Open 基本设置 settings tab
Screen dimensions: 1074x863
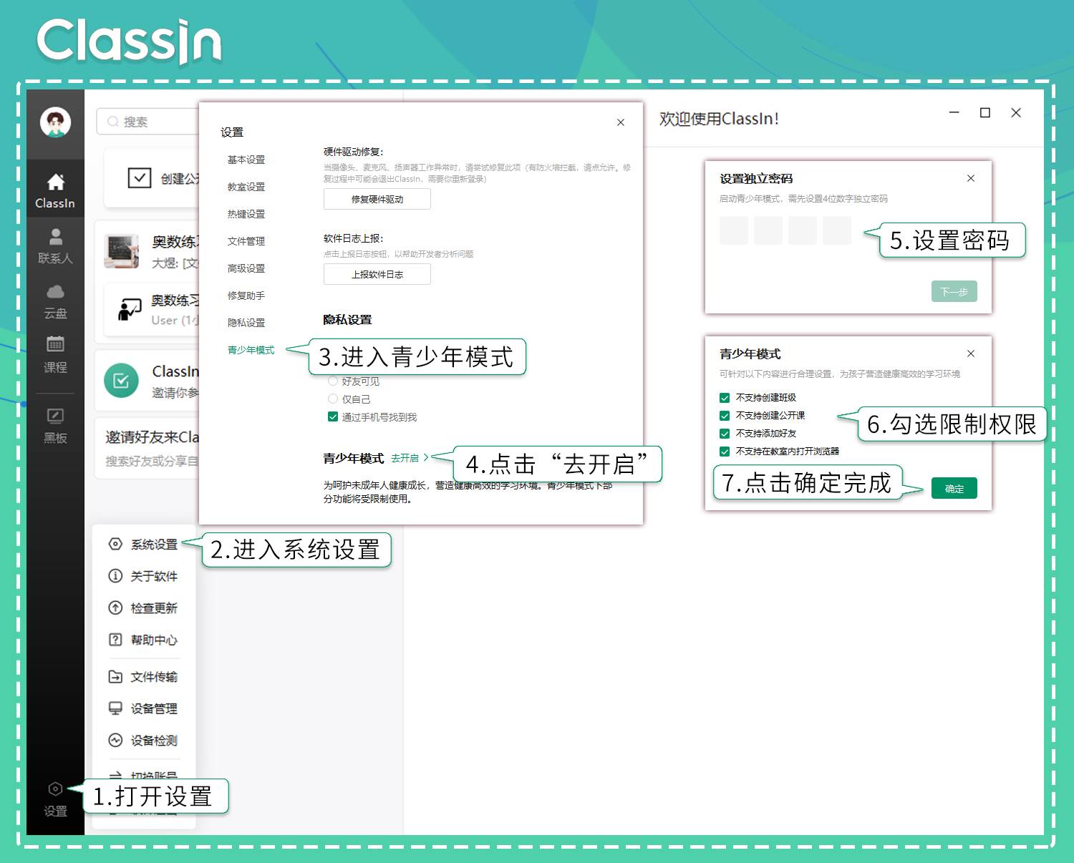246,160
